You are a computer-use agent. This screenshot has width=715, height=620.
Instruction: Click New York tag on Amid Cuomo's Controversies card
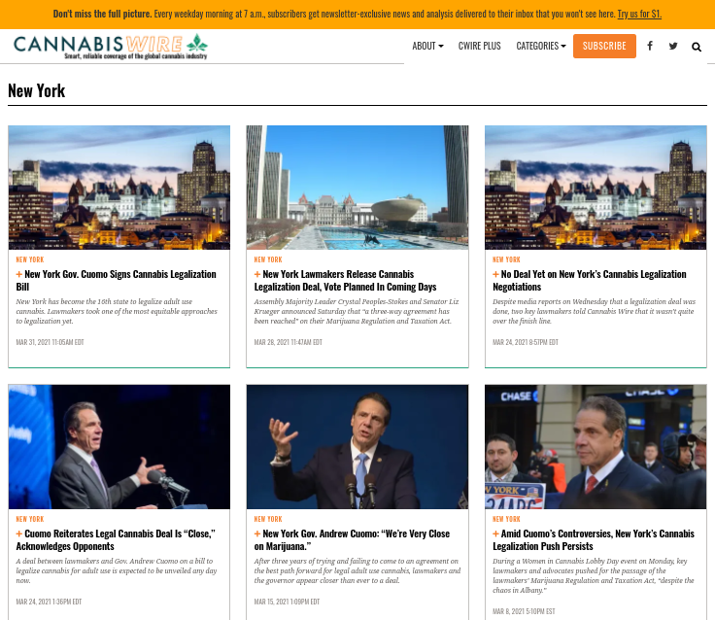click(506, 519)
